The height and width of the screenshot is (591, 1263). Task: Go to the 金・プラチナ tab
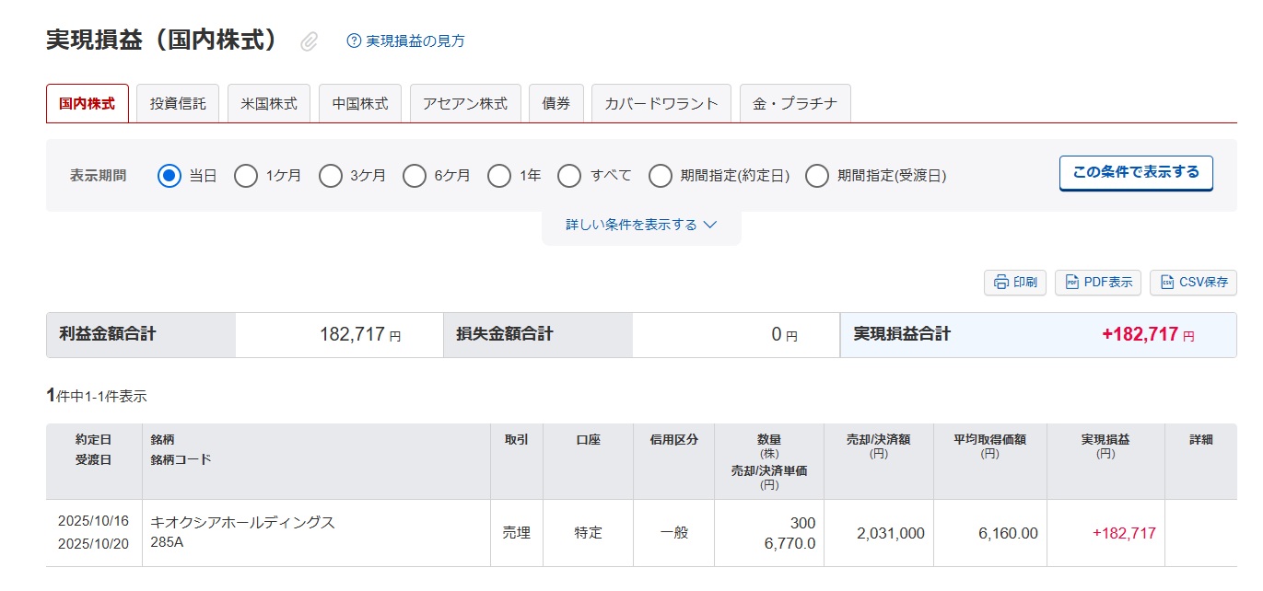(794, 104)
